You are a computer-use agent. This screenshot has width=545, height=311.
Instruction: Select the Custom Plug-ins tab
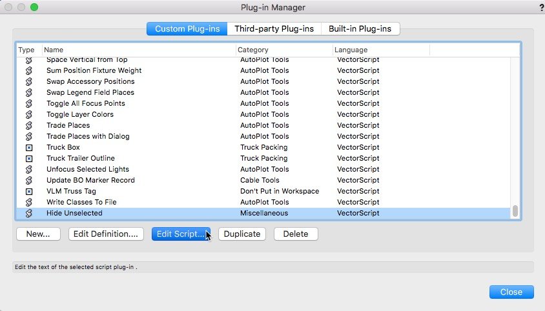[x=187, y=29]
